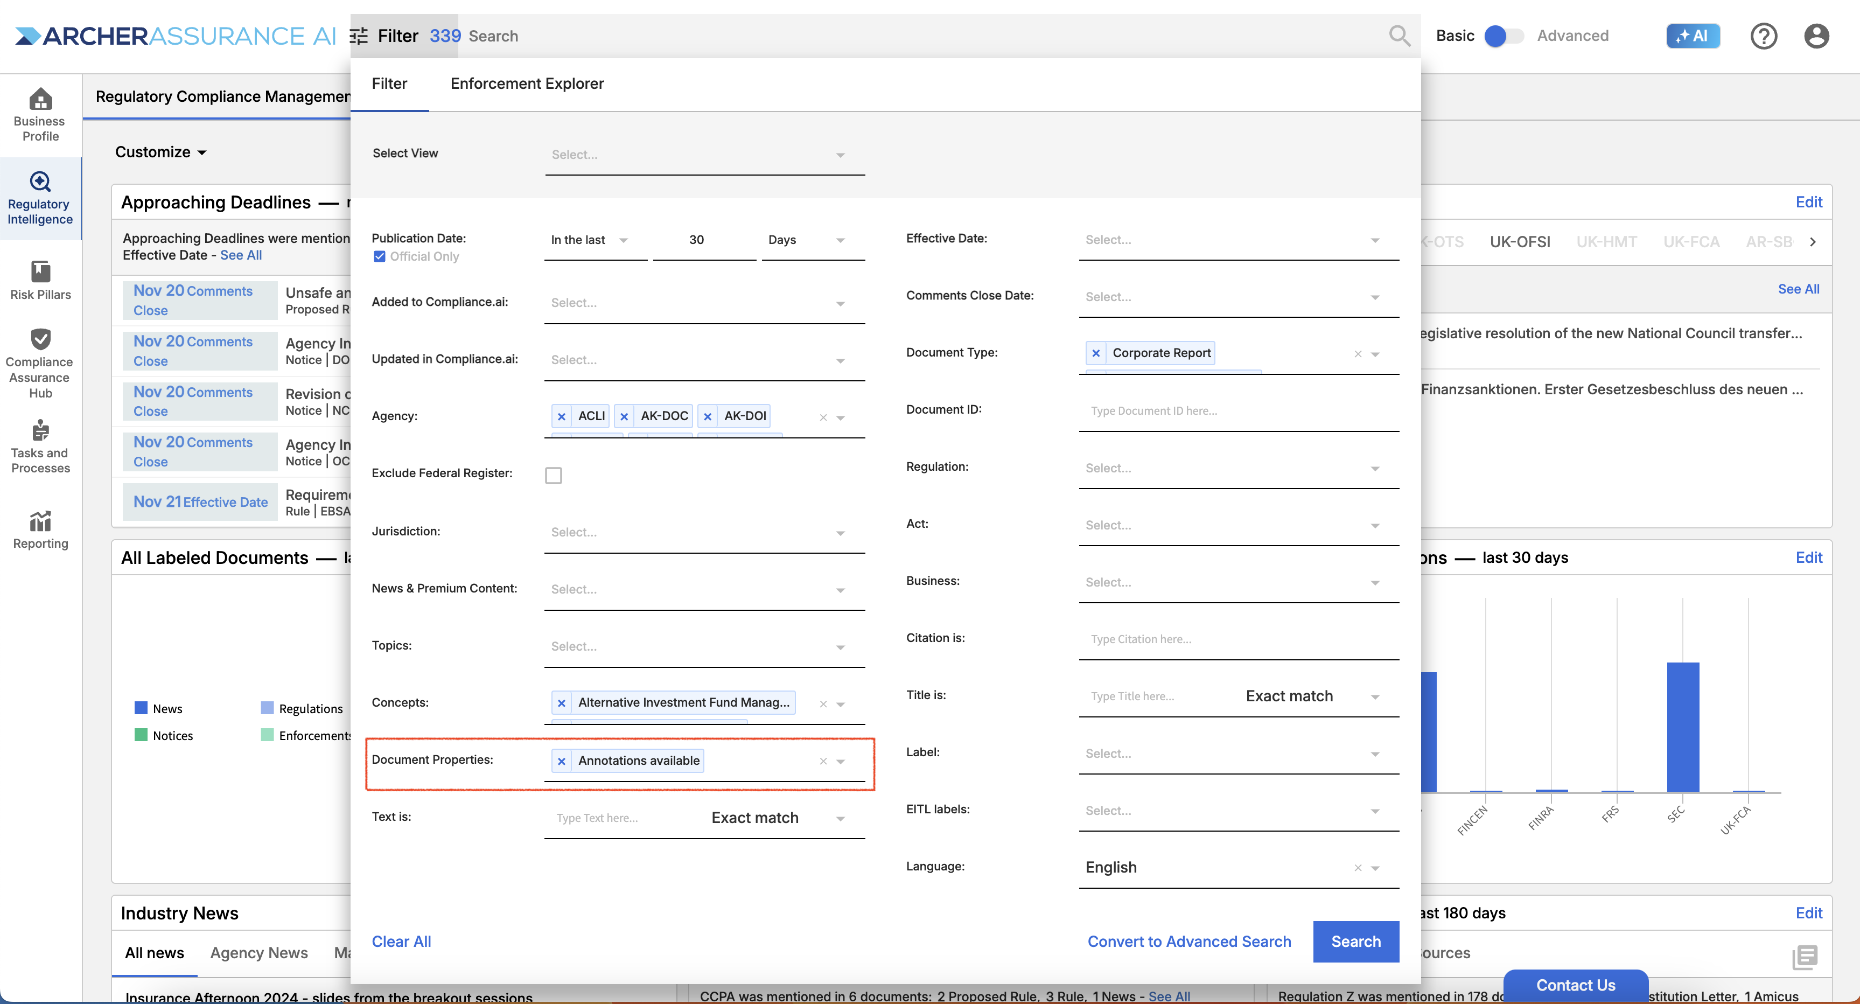Remove the AK-DOC agency tag
Image resolution: width=1860 pixels, height=1004 pixels.
pyautogui.click(x=624, y=416)
